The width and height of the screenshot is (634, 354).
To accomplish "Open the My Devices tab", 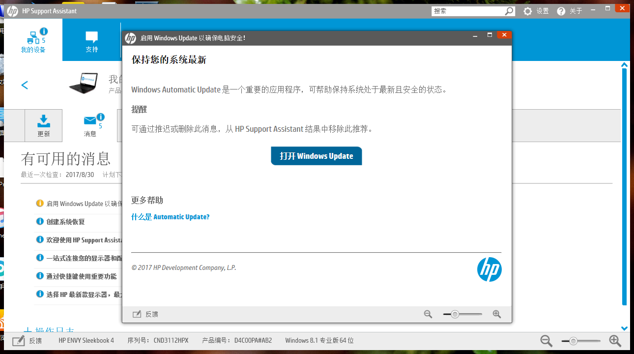I will pos(33,40).
